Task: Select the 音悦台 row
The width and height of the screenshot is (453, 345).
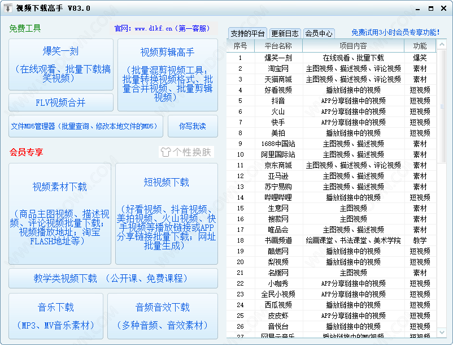Action: [x=332, y=326]
